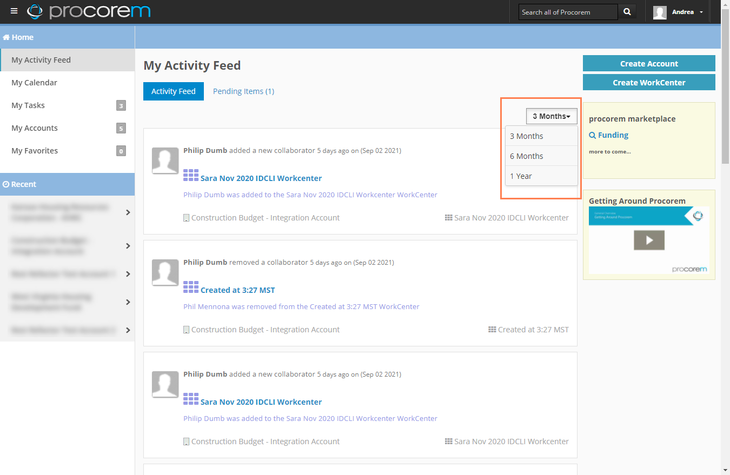Click the Procorem logo in the header

coord(89,11)
